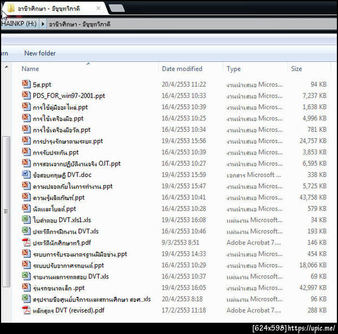Click PowerPoint icon of the 3,853 KB file
Screen dimensions: 338x334
coord(26,152)
